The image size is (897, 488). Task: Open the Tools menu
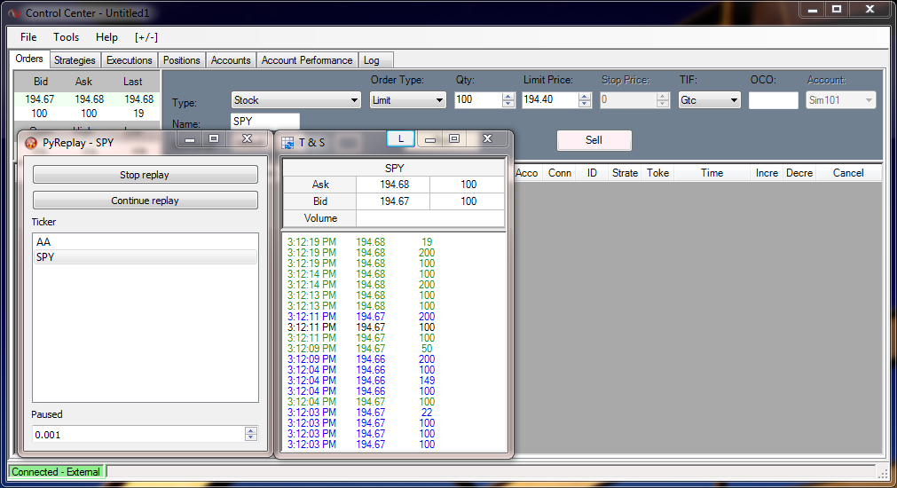point(66,37)
